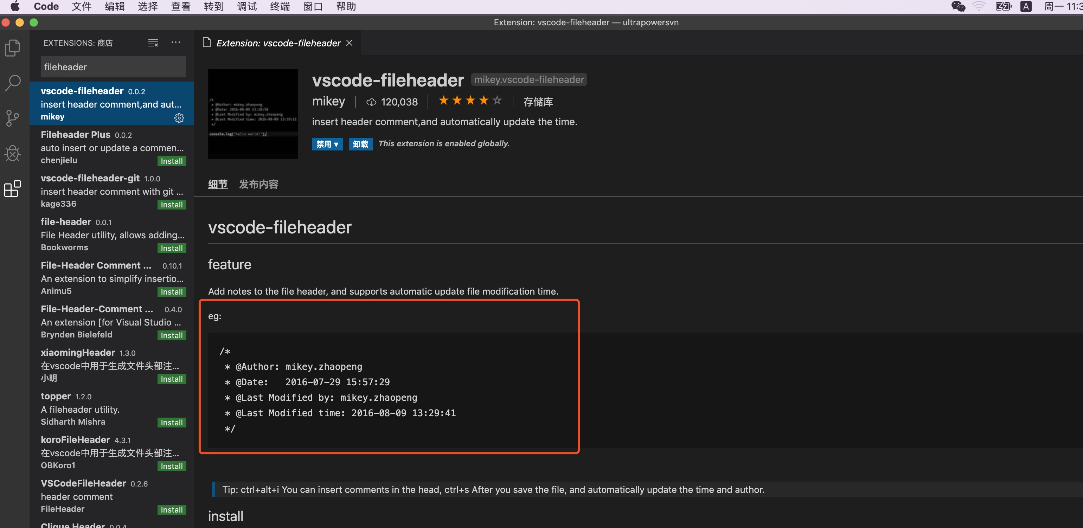This screenshot has width=1083, height=528.
Task: Select topper 1.2.0 list entry
Action: (x=112, y=408)
